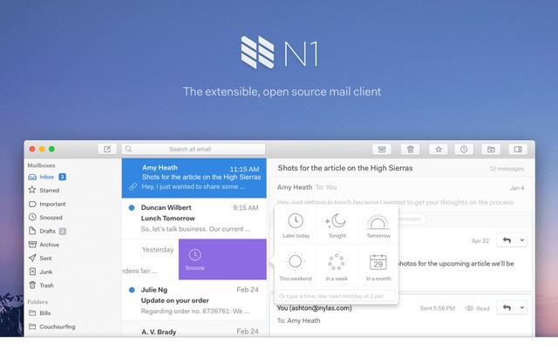Snooze until Tomorrow
The width and height of the screenshot is (558, 350).
(378, 225)
